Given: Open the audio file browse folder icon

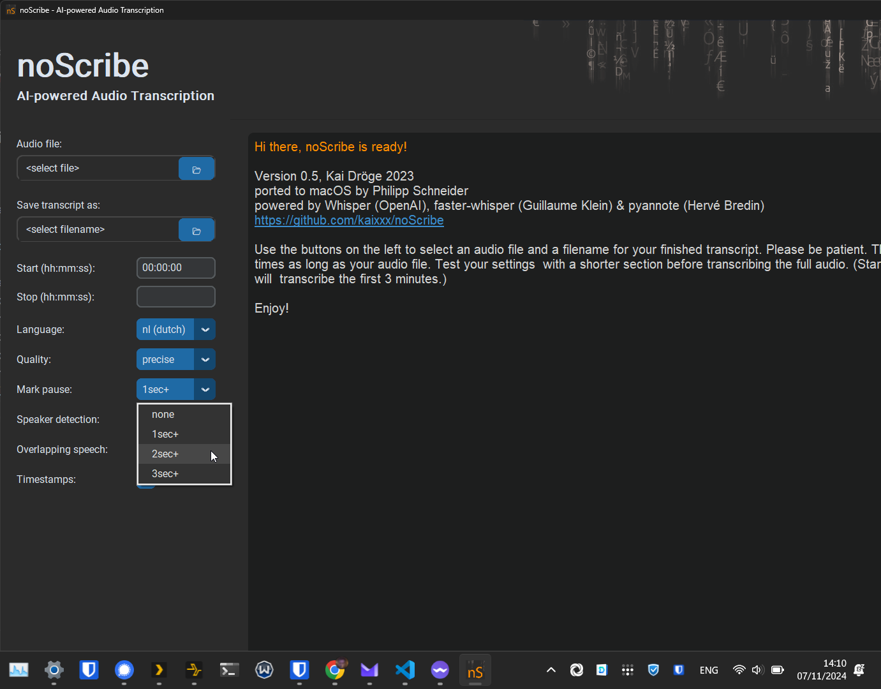Looking at the screenshot, I should 196,169.
